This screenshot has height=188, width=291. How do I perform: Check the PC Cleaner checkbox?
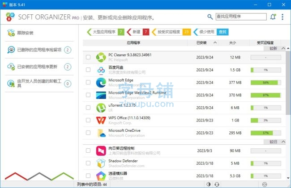click(88, 57)
